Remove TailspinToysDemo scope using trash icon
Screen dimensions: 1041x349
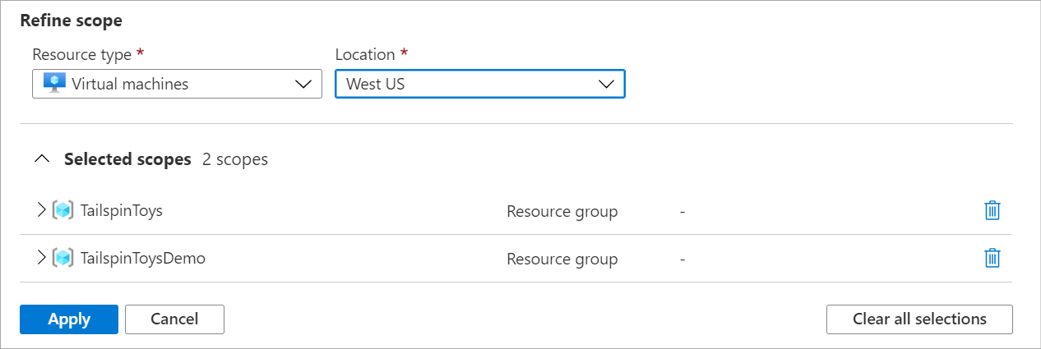click(x=992, y=258)
